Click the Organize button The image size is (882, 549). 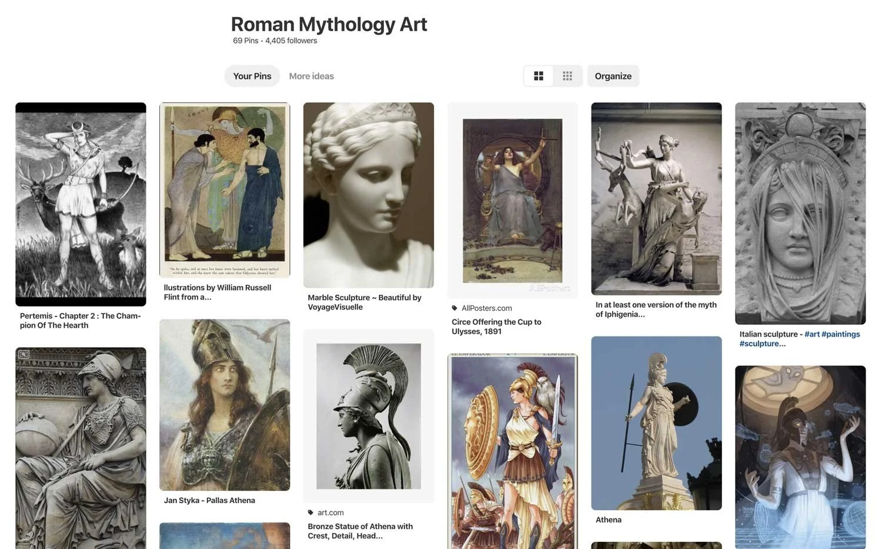pyautogui.click(x=613, y=76)
